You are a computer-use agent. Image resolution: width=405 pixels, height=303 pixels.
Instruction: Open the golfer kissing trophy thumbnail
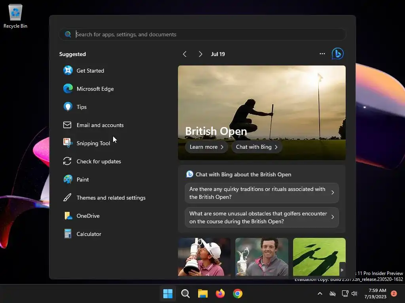tap(204, 257)
